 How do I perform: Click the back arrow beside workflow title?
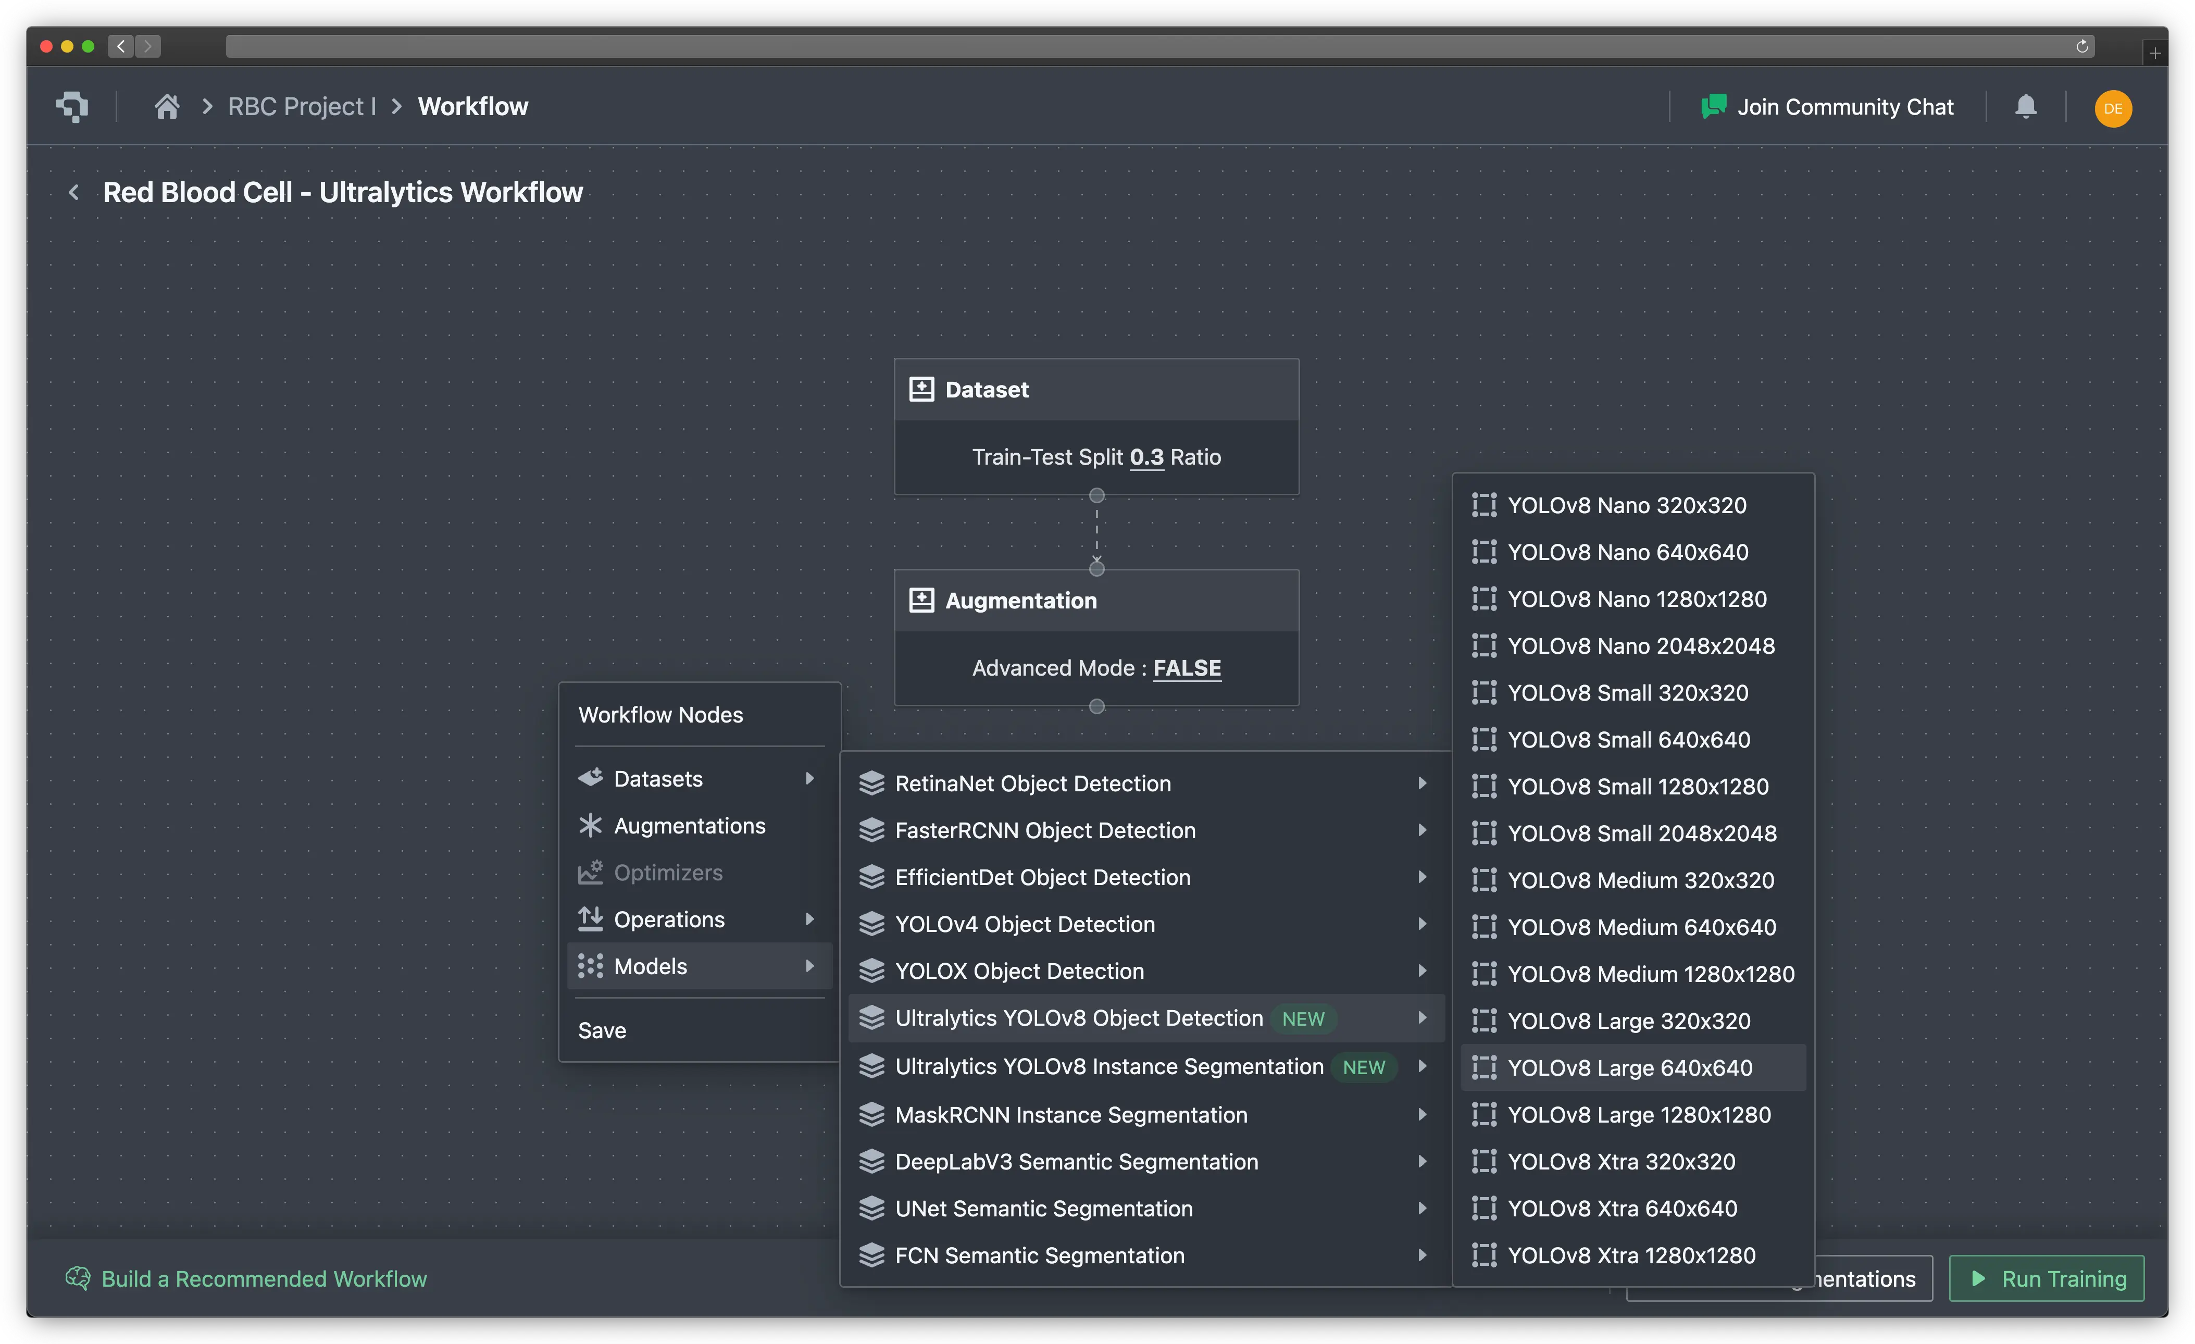click(74, 192)
